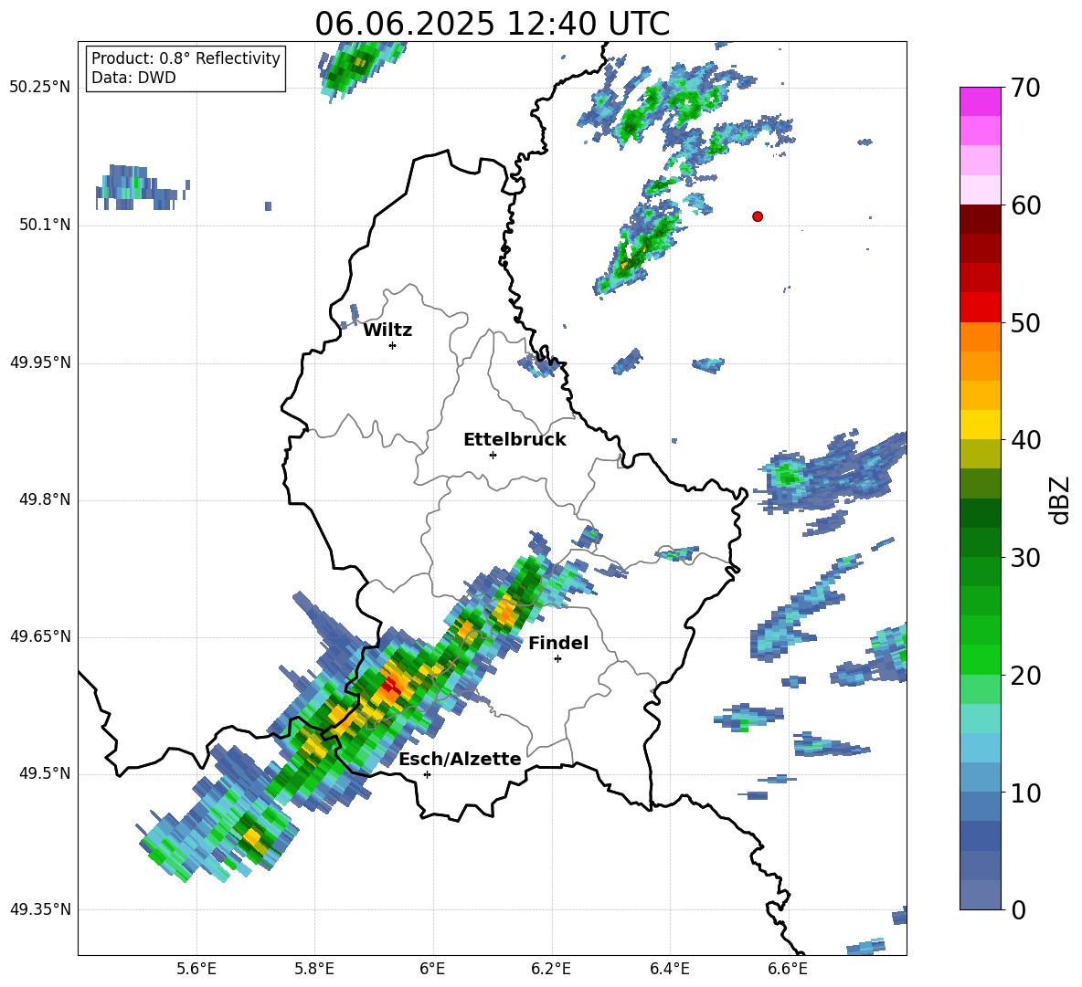Click the colorbar tick label 40
This screenshot has width=1082, height=987.
(x=1025, y=440)
